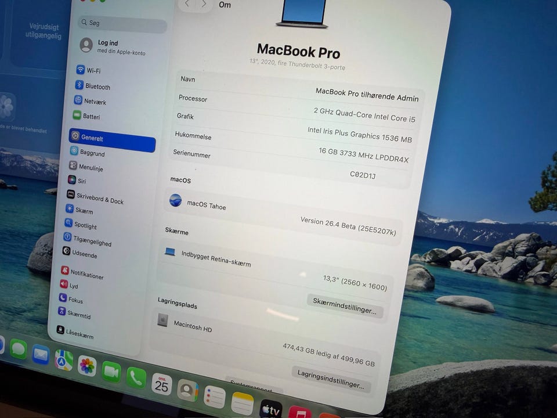Open Contacts from the Dock

(x=187, y=390)
